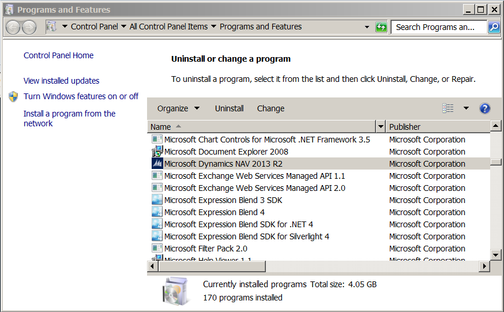Click the vertical scrollbar up arrow
Viewport: 504px width, 312px height.
click(x=496, y=126)
